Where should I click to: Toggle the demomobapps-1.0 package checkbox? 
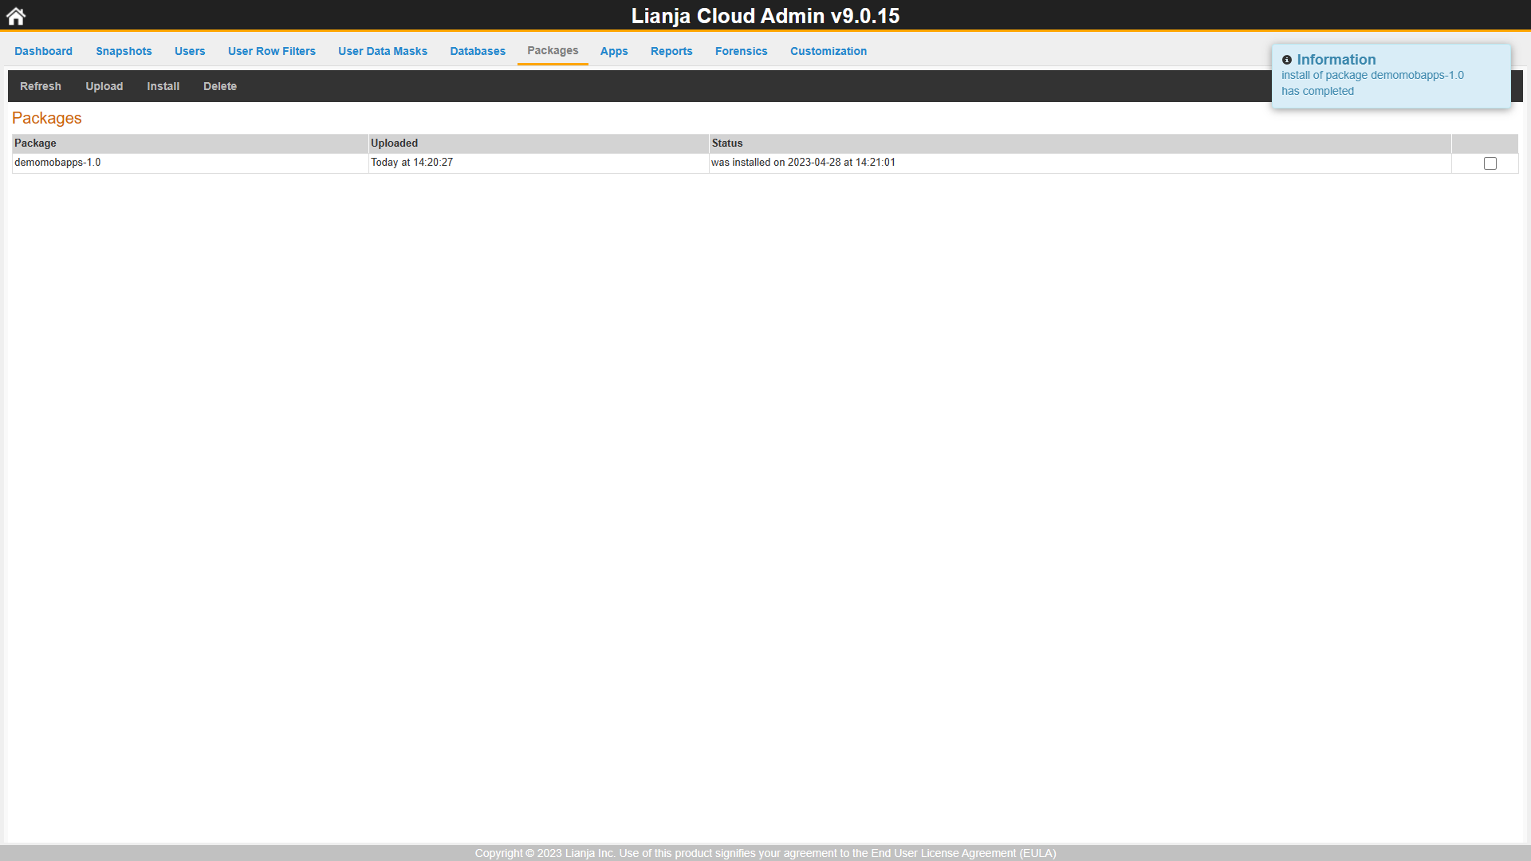pos(1490,163)
